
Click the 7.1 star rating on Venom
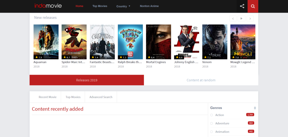[207, 57]
